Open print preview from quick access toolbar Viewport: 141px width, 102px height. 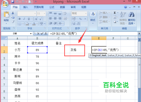(x=30, y=2)
